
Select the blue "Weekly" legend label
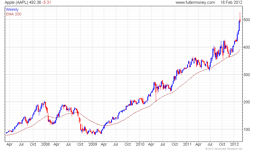click(12, 10)
